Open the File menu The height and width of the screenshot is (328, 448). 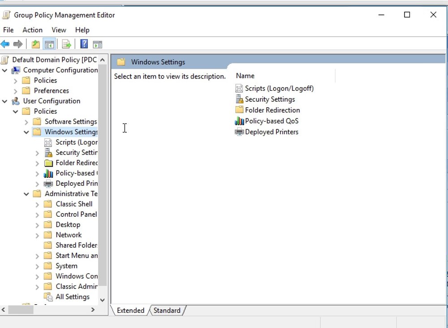(8, 30)
